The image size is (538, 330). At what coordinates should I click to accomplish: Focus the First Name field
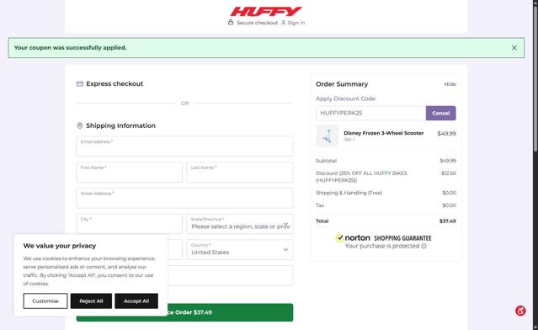pos(130,173)
